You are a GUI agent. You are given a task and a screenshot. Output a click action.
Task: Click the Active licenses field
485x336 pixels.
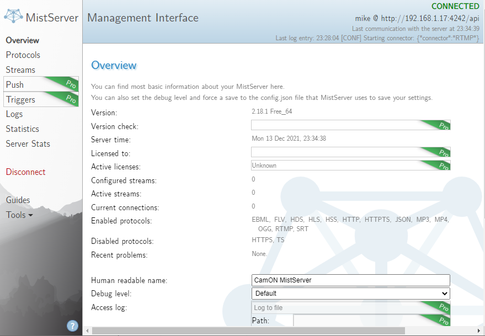351,165
